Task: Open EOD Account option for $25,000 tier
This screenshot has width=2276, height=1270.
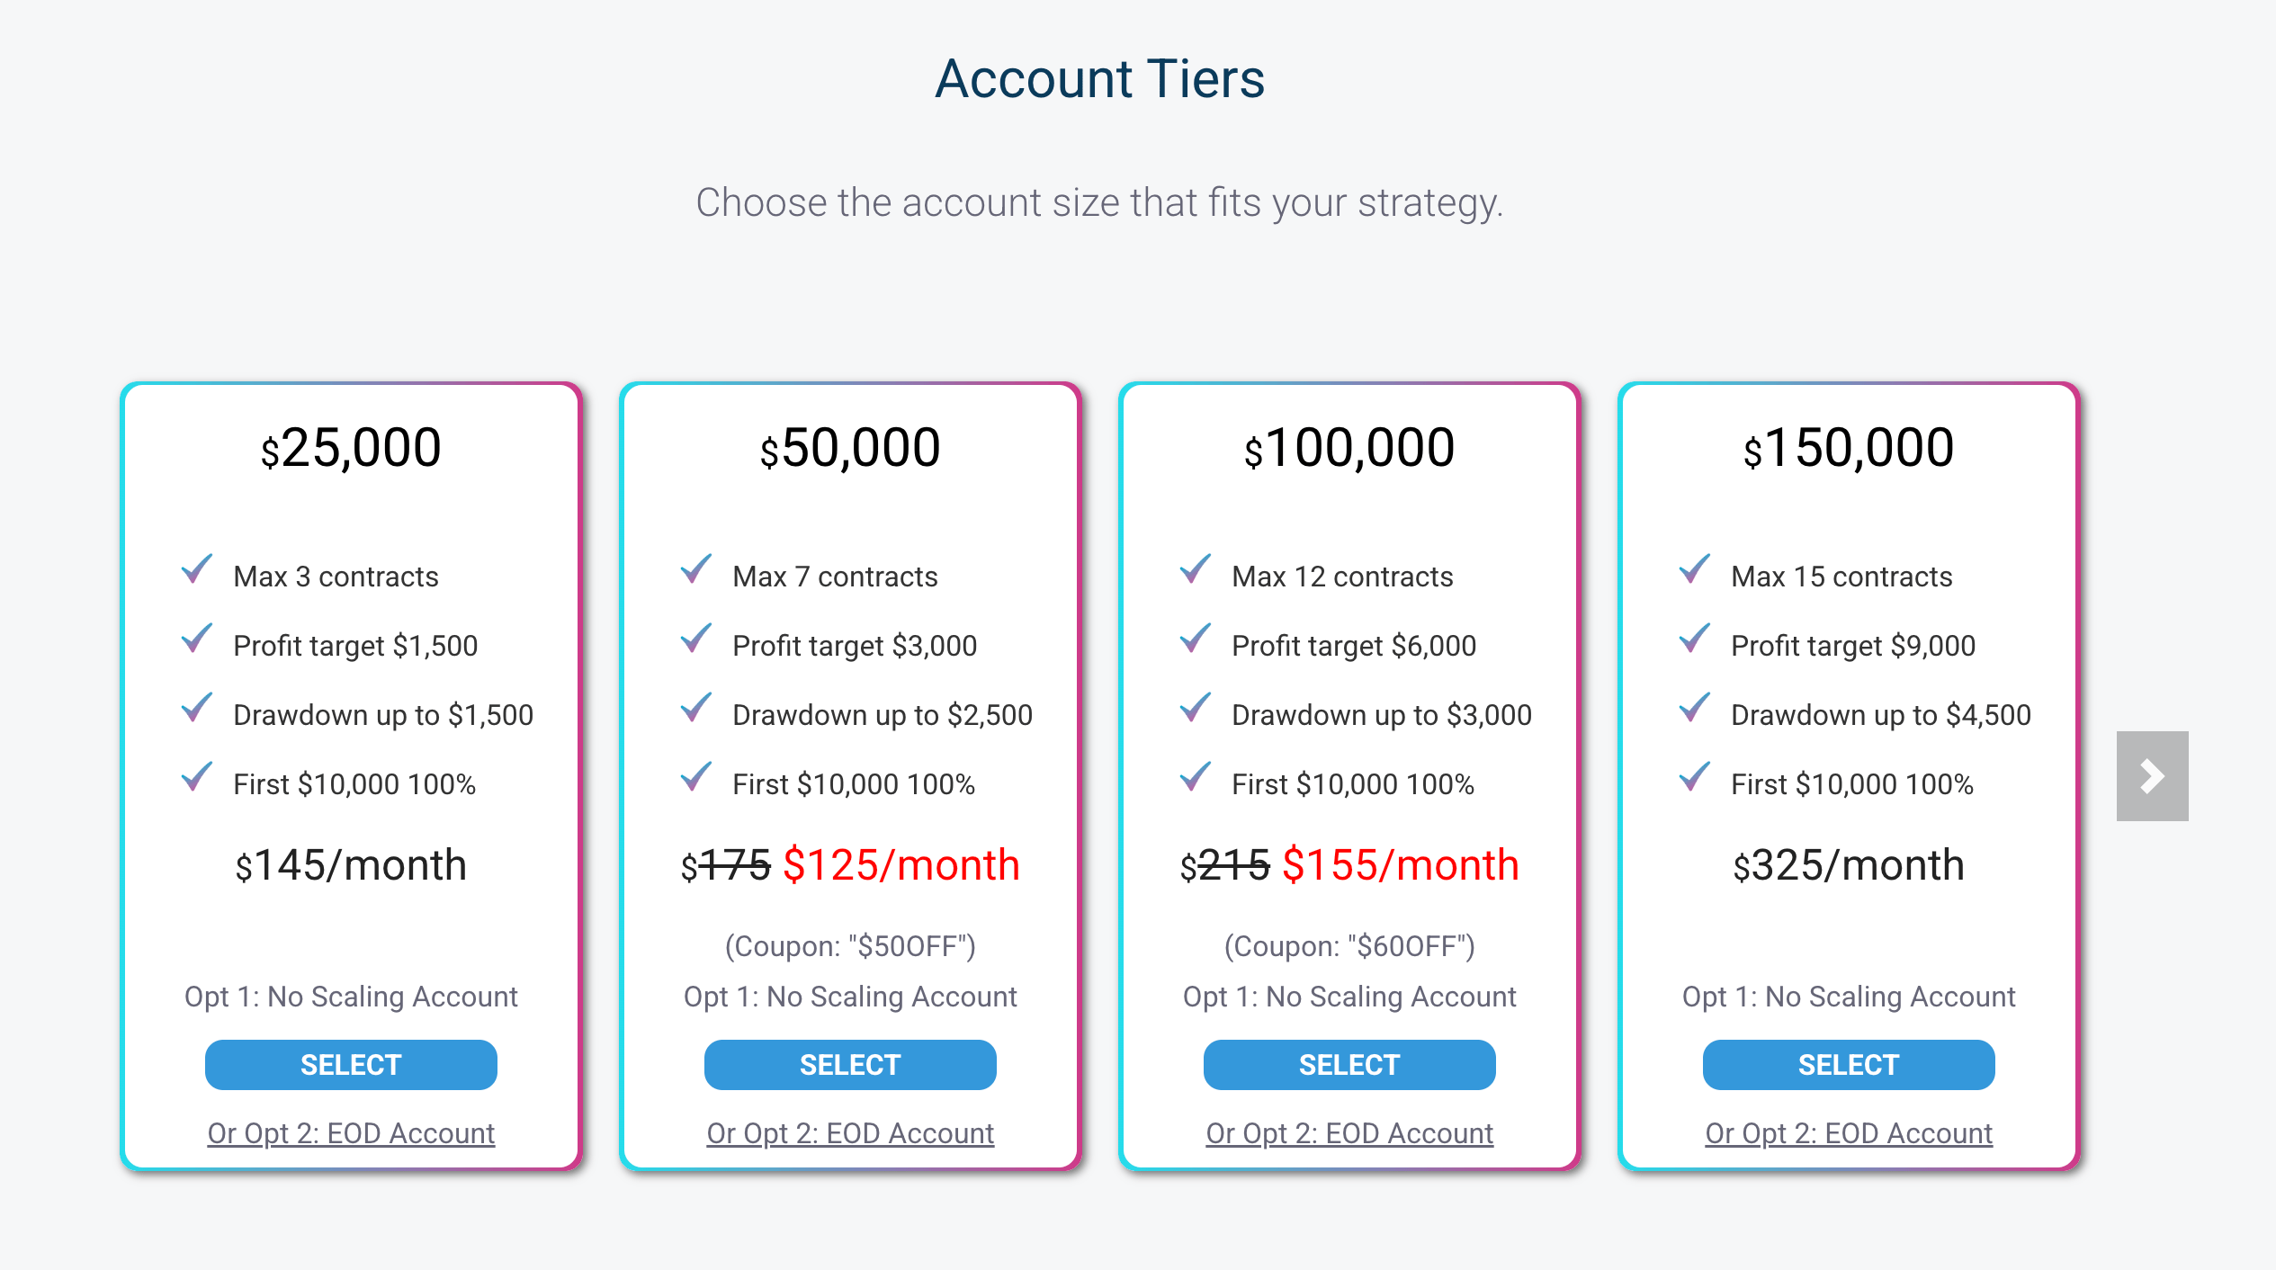Action: click(351, 1133)
